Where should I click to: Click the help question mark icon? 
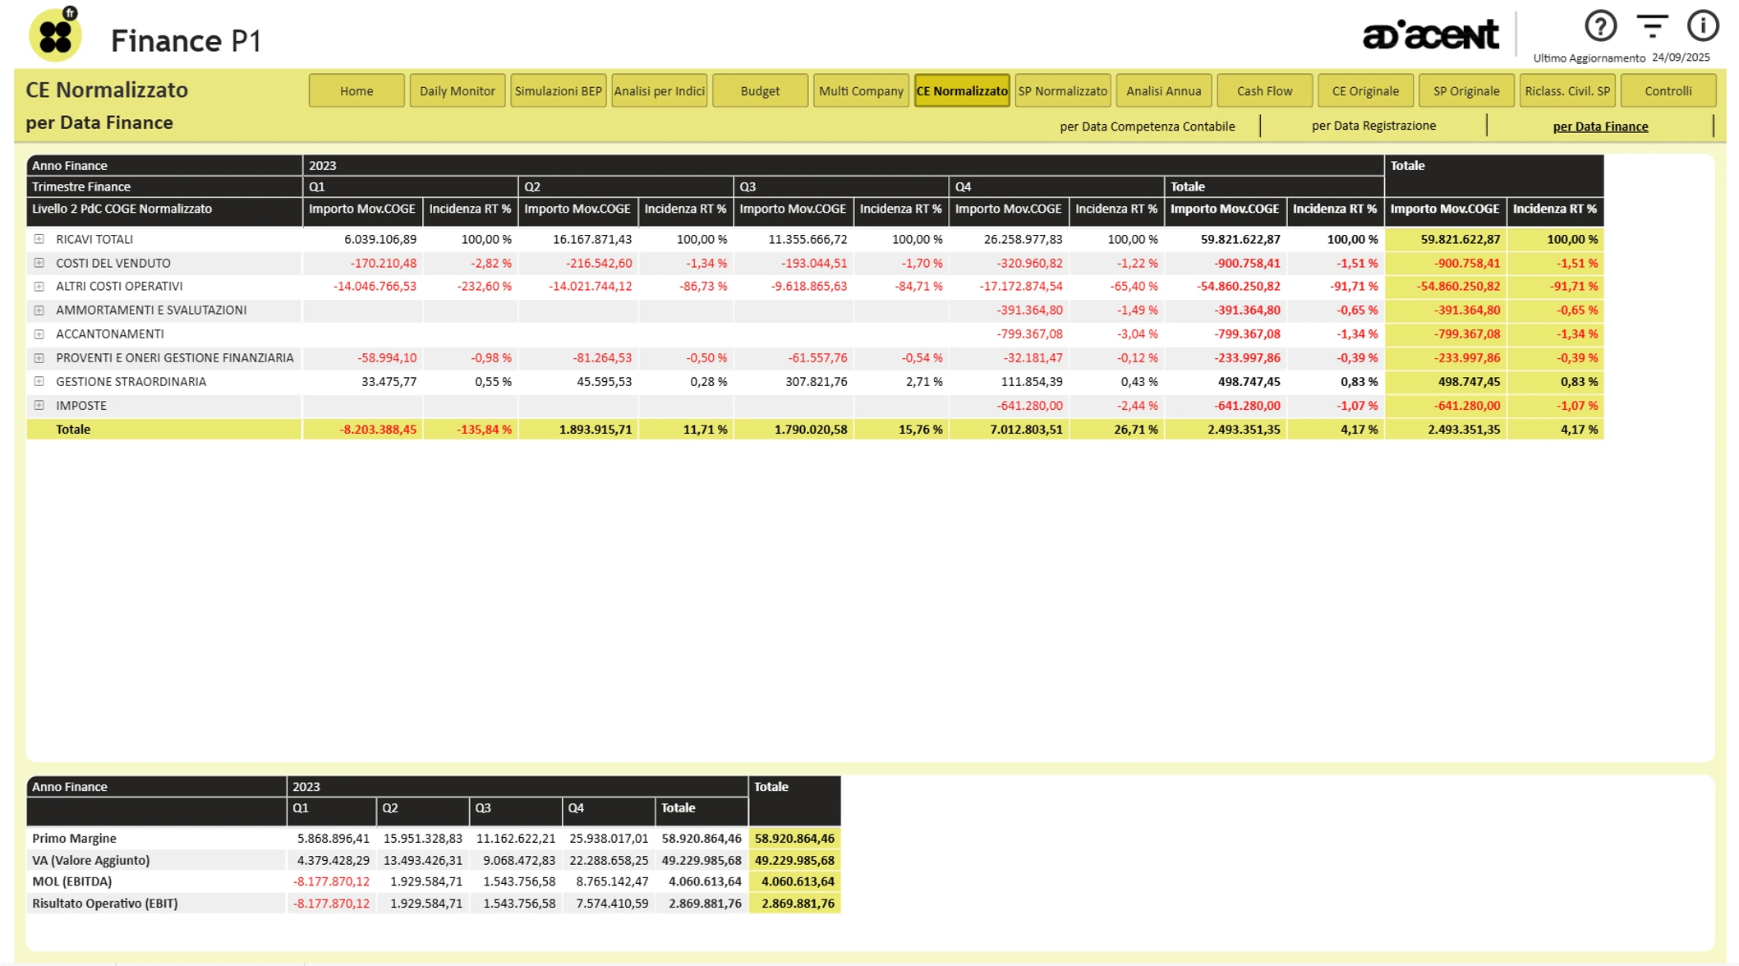pyautogui.click(x=1599, y=26)
